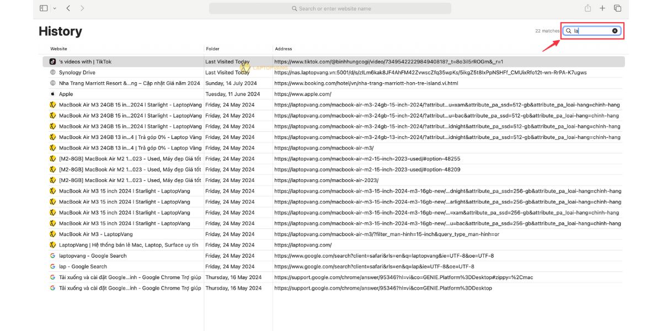The image size is (662, 331).
Task: Show the tab overview icon
Action: [x=617, y=8]
